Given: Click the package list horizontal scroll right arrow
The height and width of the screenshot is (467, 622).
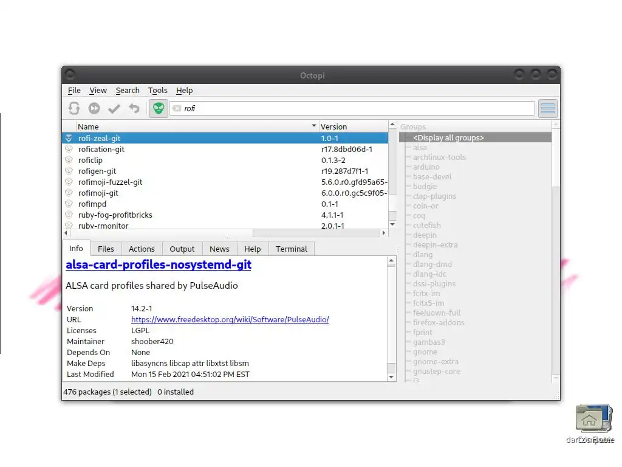Looking at the screenshot, I should click(x=384, y=233).
